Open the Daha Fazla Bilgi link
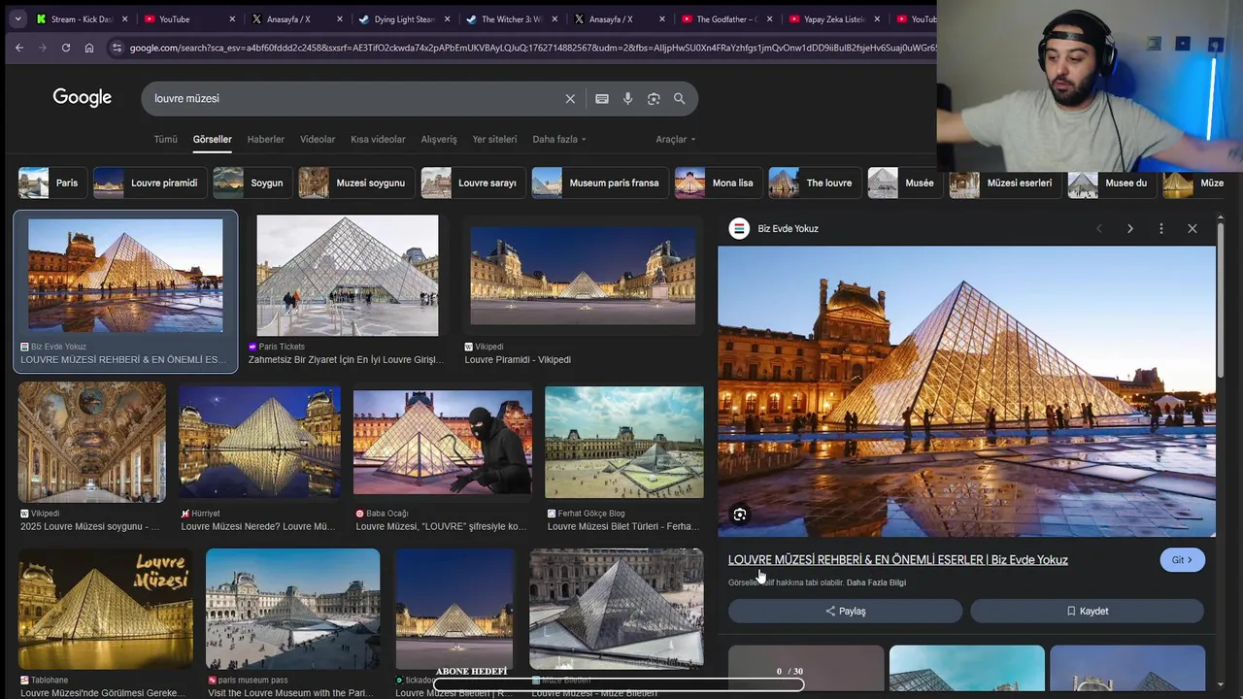1243x699 pixels. click(876, 582)
